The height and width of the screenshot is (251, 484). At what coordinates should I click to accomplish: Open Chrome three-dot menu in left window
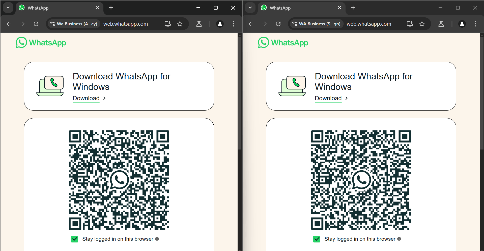point(234,24)
